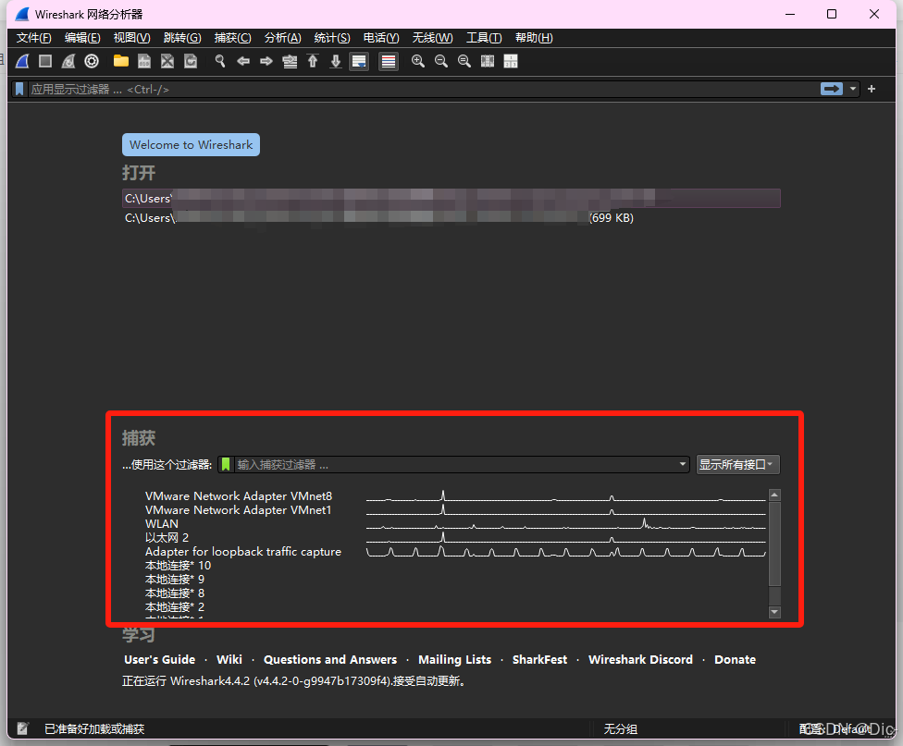
Task: Open the 跳转(G) menu
Action: [x=182, y=38]
